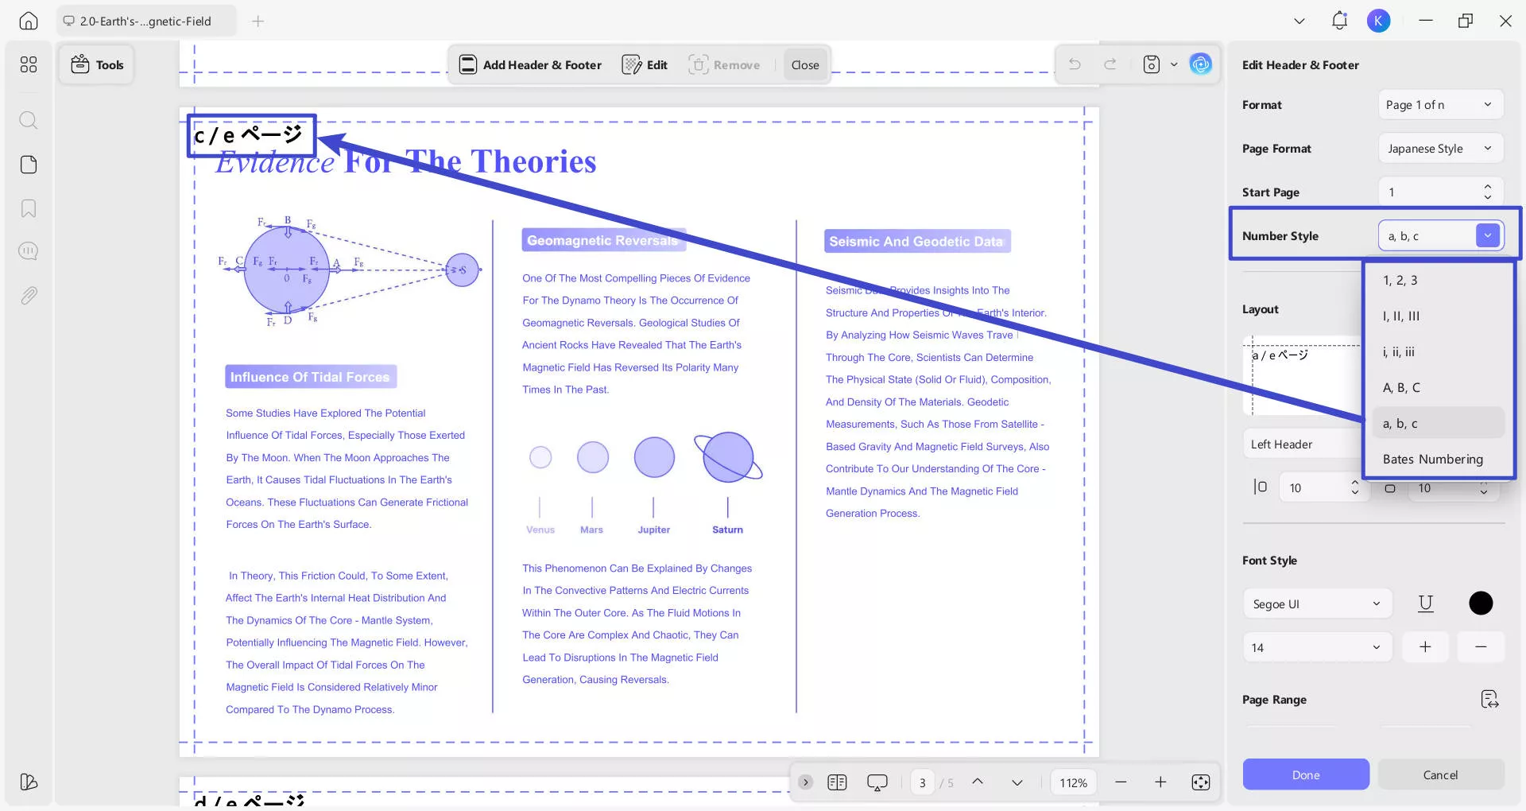Open the Add Header & Footer tool
This screenshot has height=811, width=1526.
(x=529, y=64)
